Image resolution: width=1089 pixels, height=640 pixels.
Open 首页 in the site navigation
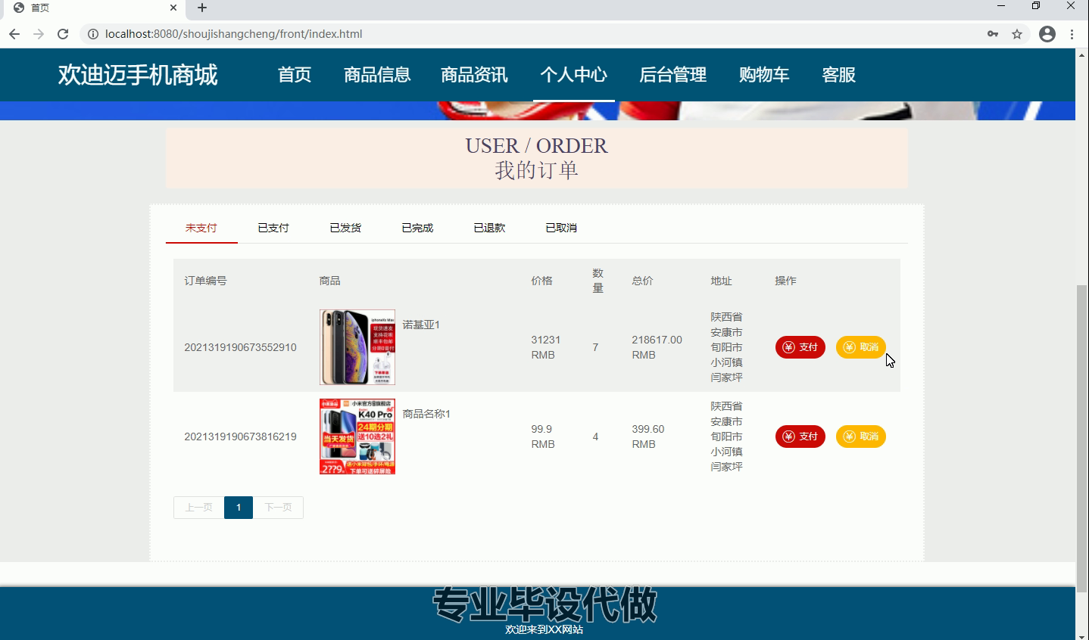coord(295,75)
